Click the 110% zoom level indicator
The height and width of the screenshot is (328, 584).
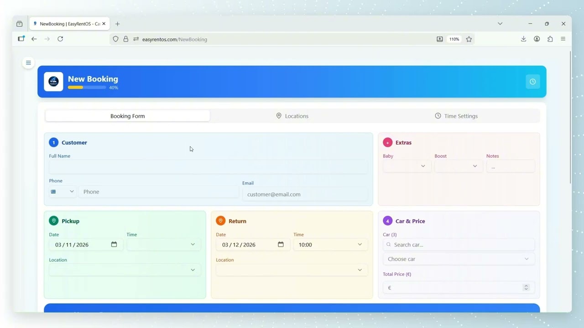click(454, 39)
